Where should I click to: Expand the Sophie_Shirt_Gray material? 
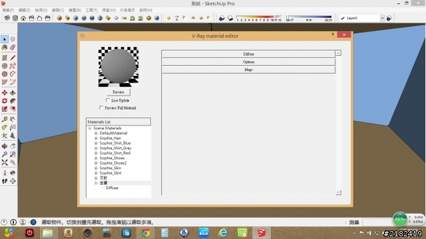point(96,148)
